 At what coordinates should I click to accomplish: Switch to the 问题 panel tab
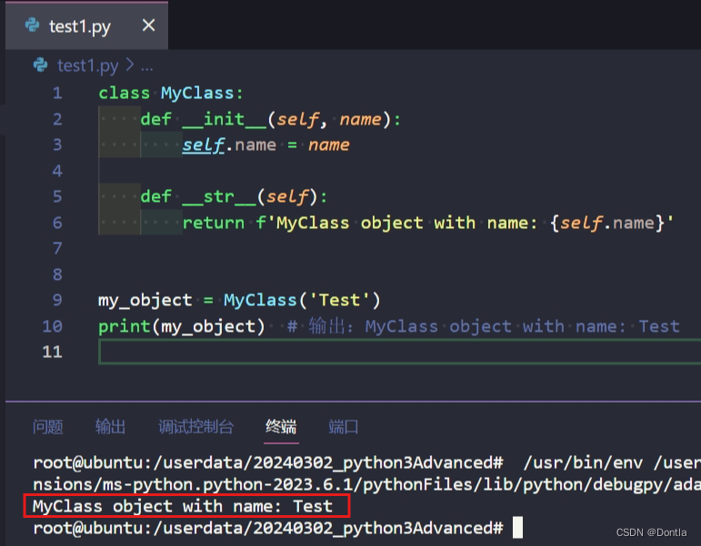(x=48, y=427)
